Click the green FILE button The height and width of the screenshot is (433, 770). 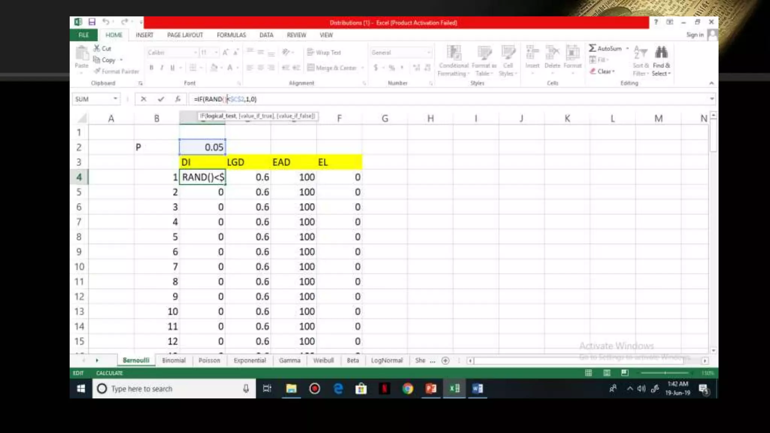click(x=83, y=35)
